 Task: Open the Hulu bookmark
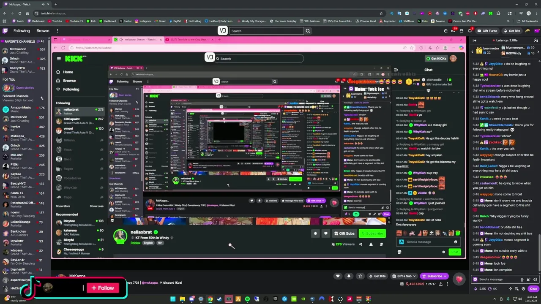(423, 21)
